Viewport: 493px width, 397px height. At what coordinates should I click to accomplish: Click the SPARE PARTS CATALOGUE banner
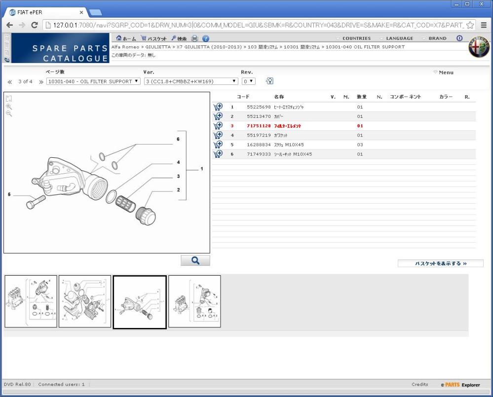coord(60,48)
